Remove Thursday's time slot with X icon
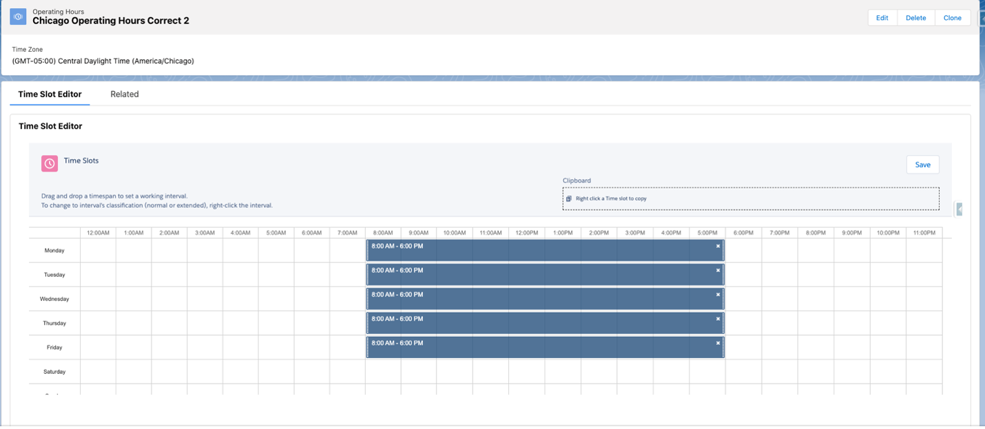 (718, 319)
